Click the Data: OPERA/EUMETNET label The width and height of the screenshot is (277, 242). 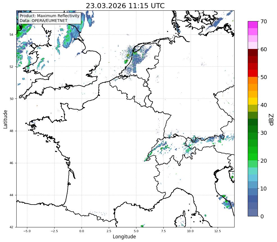click(x=43, y=21)
